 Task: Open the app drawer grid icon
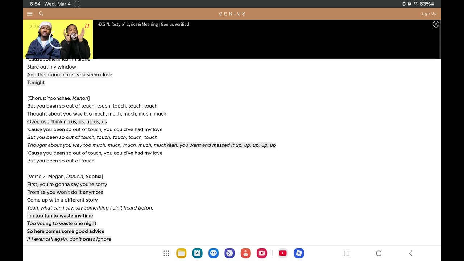pos(166,253)
